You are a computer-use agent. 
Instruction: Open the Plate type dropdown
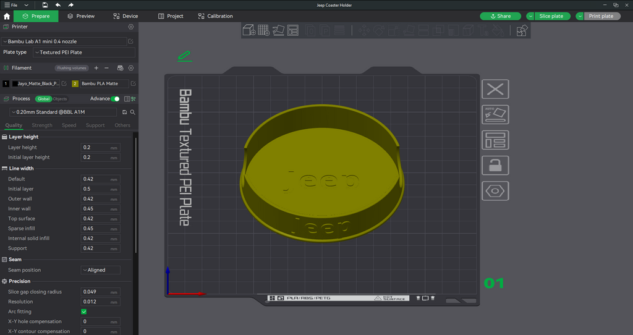pyautogui.click(x=84, y=53)
